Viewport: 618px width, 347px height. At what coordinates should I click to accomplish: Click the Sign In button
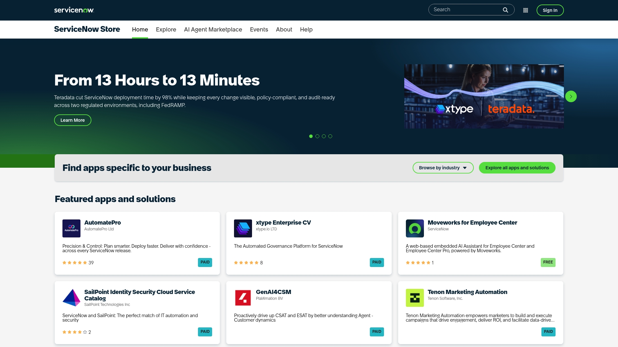pyautogui.click(x=550, y=10)
